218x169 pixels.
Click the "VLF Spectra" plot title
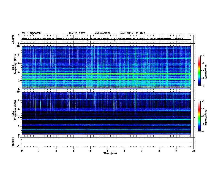pos(31,33)
